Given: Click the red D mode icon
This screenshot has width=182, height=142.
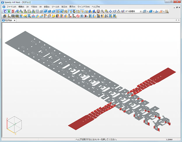Looking at the screenshot, I should pyautogui.click(x=13, y=11).
